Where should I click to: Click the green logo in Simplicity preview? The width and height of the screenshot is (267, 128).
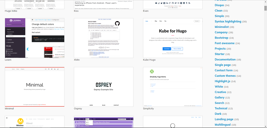pyautogui.click(x=152, y=72)
